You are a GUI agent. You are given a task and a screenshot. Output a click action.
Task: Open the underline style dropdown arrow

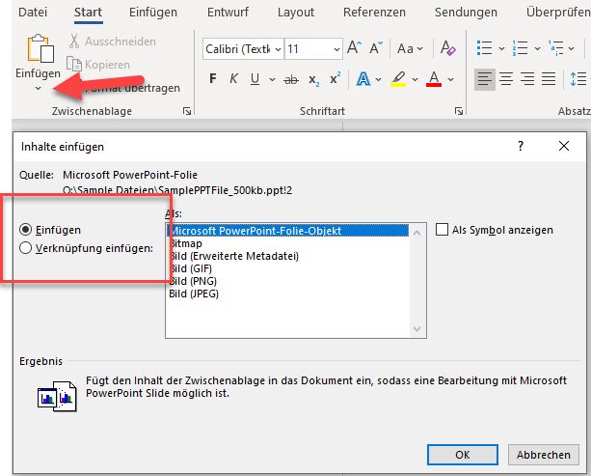coord(272,79)
